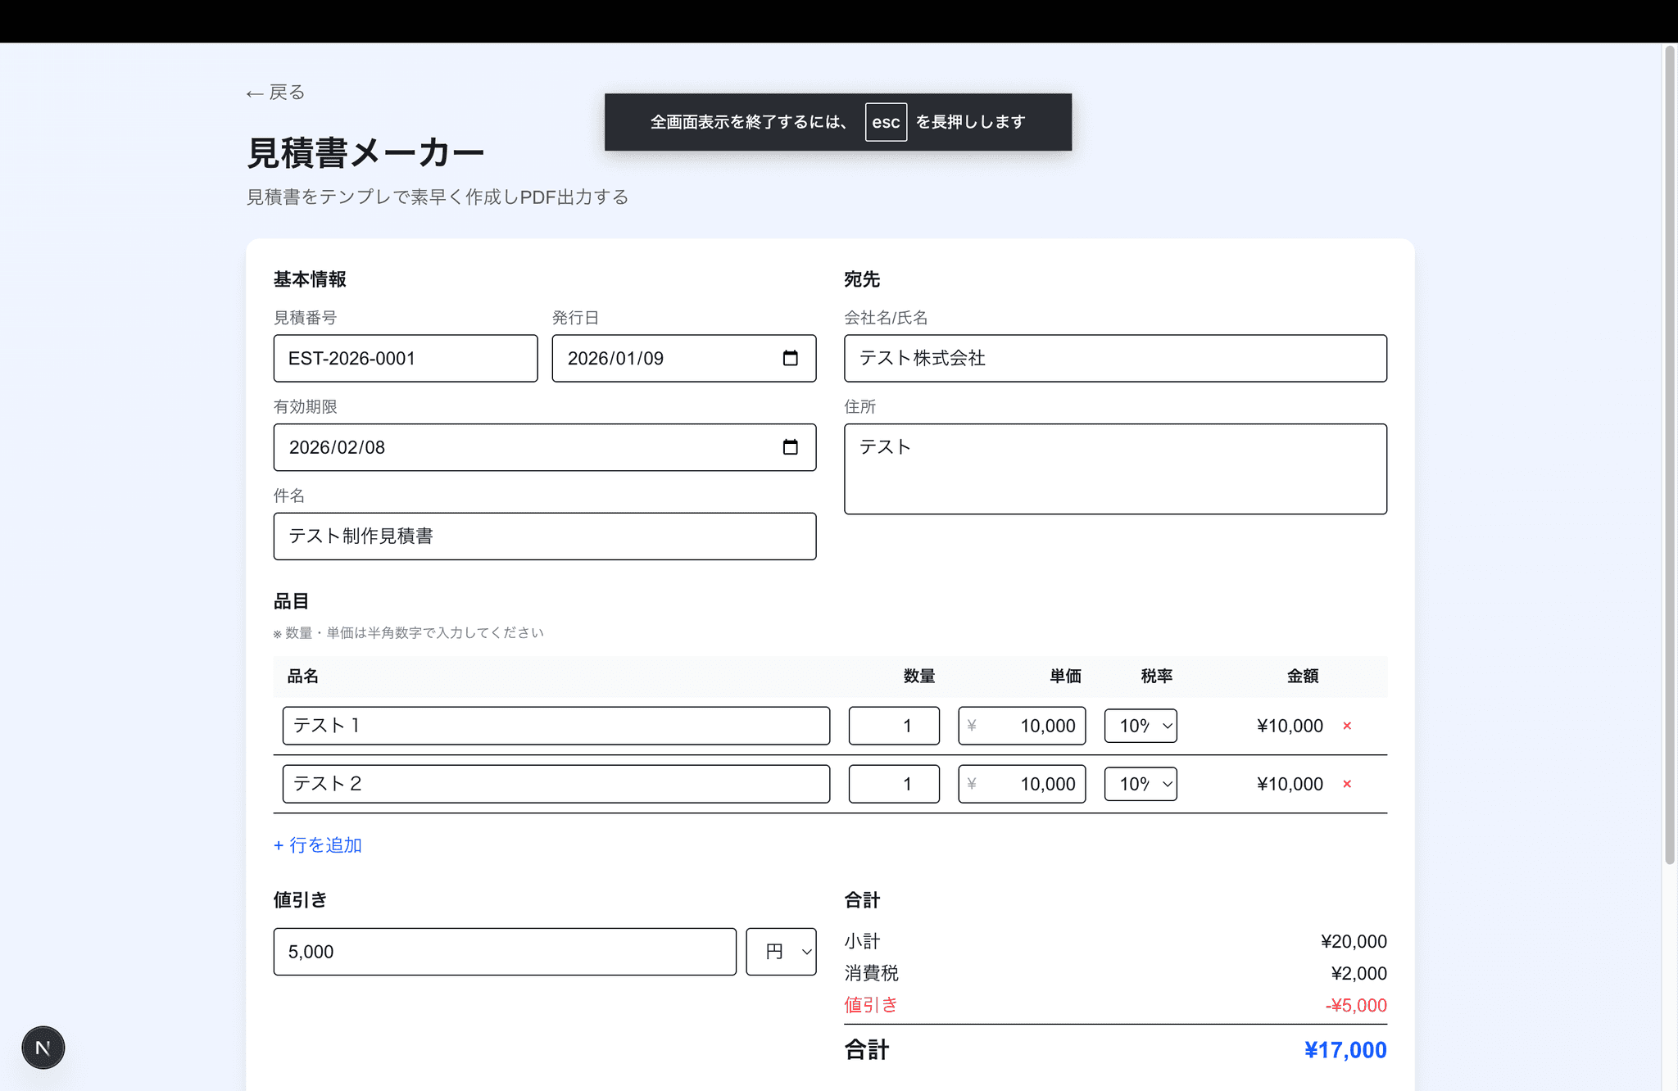The image size is (1678, 1091).
Task: Expand the tax rate dropdown for テスト１
Action: (1141, 726)
